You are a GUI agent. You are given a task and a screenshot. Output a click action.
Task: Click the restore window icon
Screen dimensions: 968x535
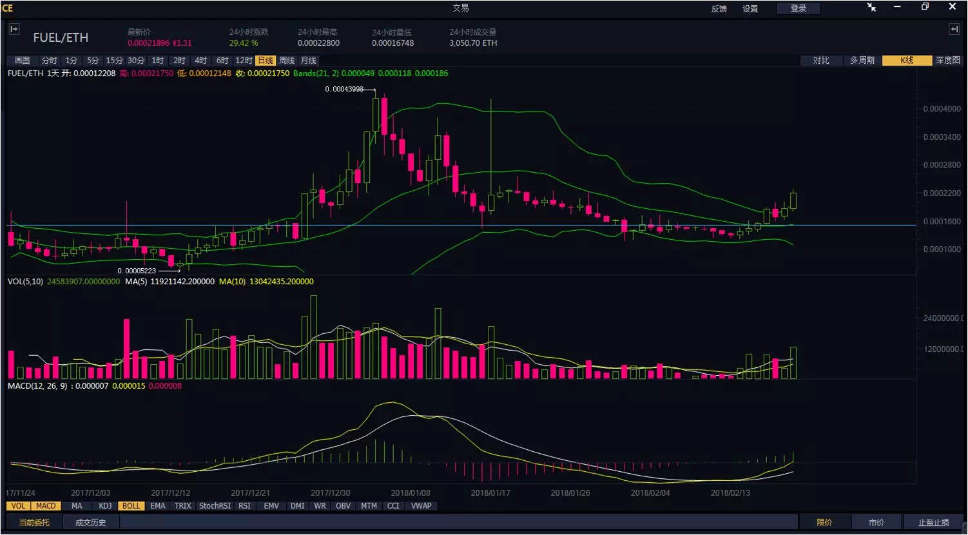(925, 6)
